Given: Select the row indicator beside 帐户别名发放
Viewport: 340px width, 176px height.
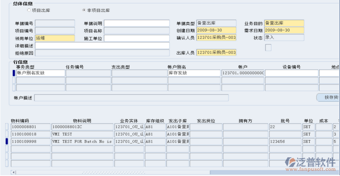Looking at the screenshot, I should click(14, 73).
